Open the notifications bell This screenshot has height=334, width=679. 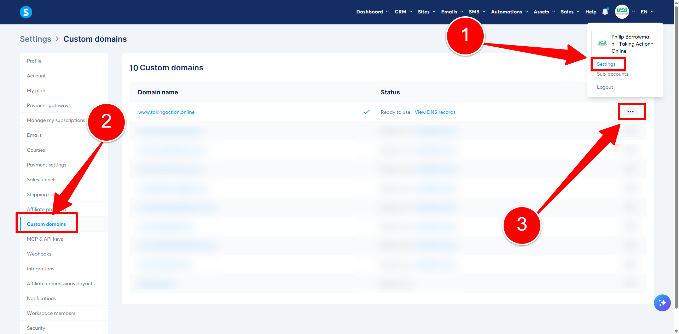coord(605,12)
